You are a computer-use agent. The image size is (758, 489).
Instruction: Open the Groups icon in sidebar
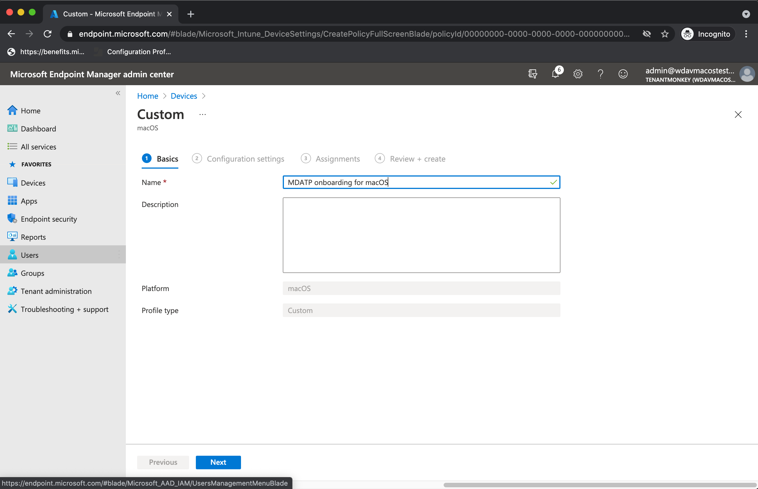12,273
